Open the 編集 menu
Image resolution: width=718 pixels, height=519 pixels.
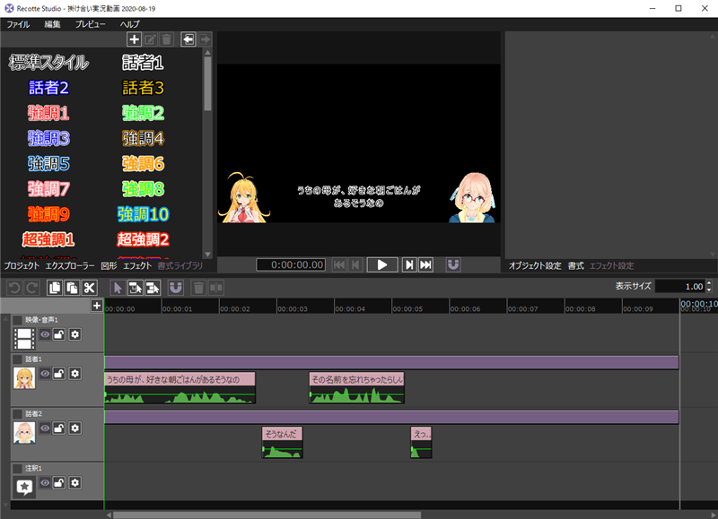(x=52, y=24)
